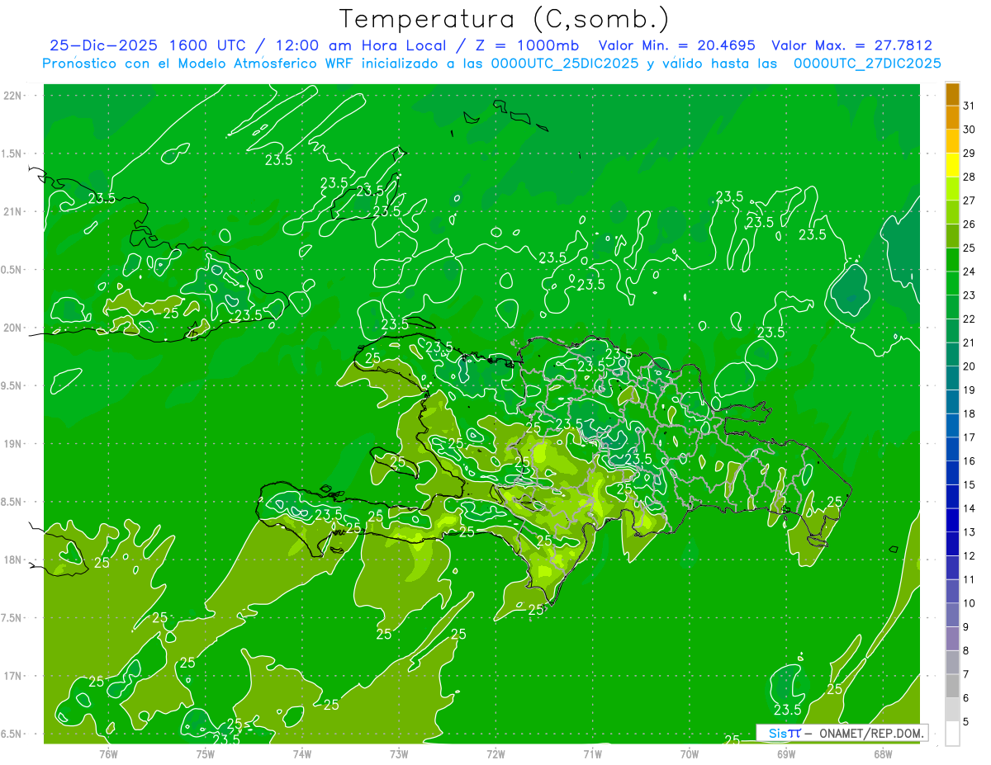Select the olive legend swatch between 25 and 26
Screen dimensions: 991x765
tap(952, 235)
